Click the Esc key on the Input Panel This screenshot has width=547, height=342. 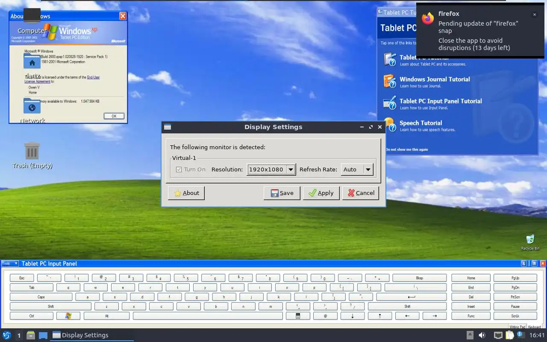(21, 278)
